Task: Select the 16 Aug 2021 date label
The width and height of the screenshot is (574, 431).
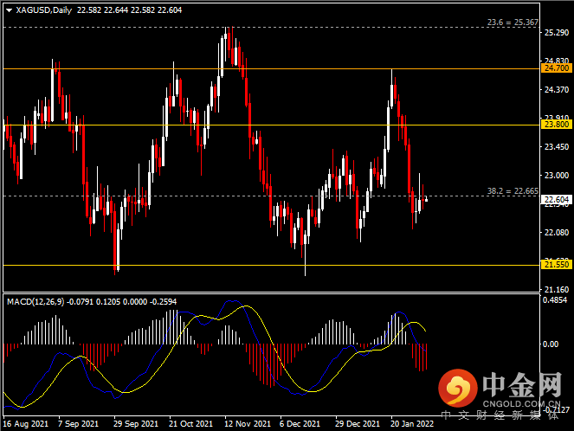Action: [26, 424]
